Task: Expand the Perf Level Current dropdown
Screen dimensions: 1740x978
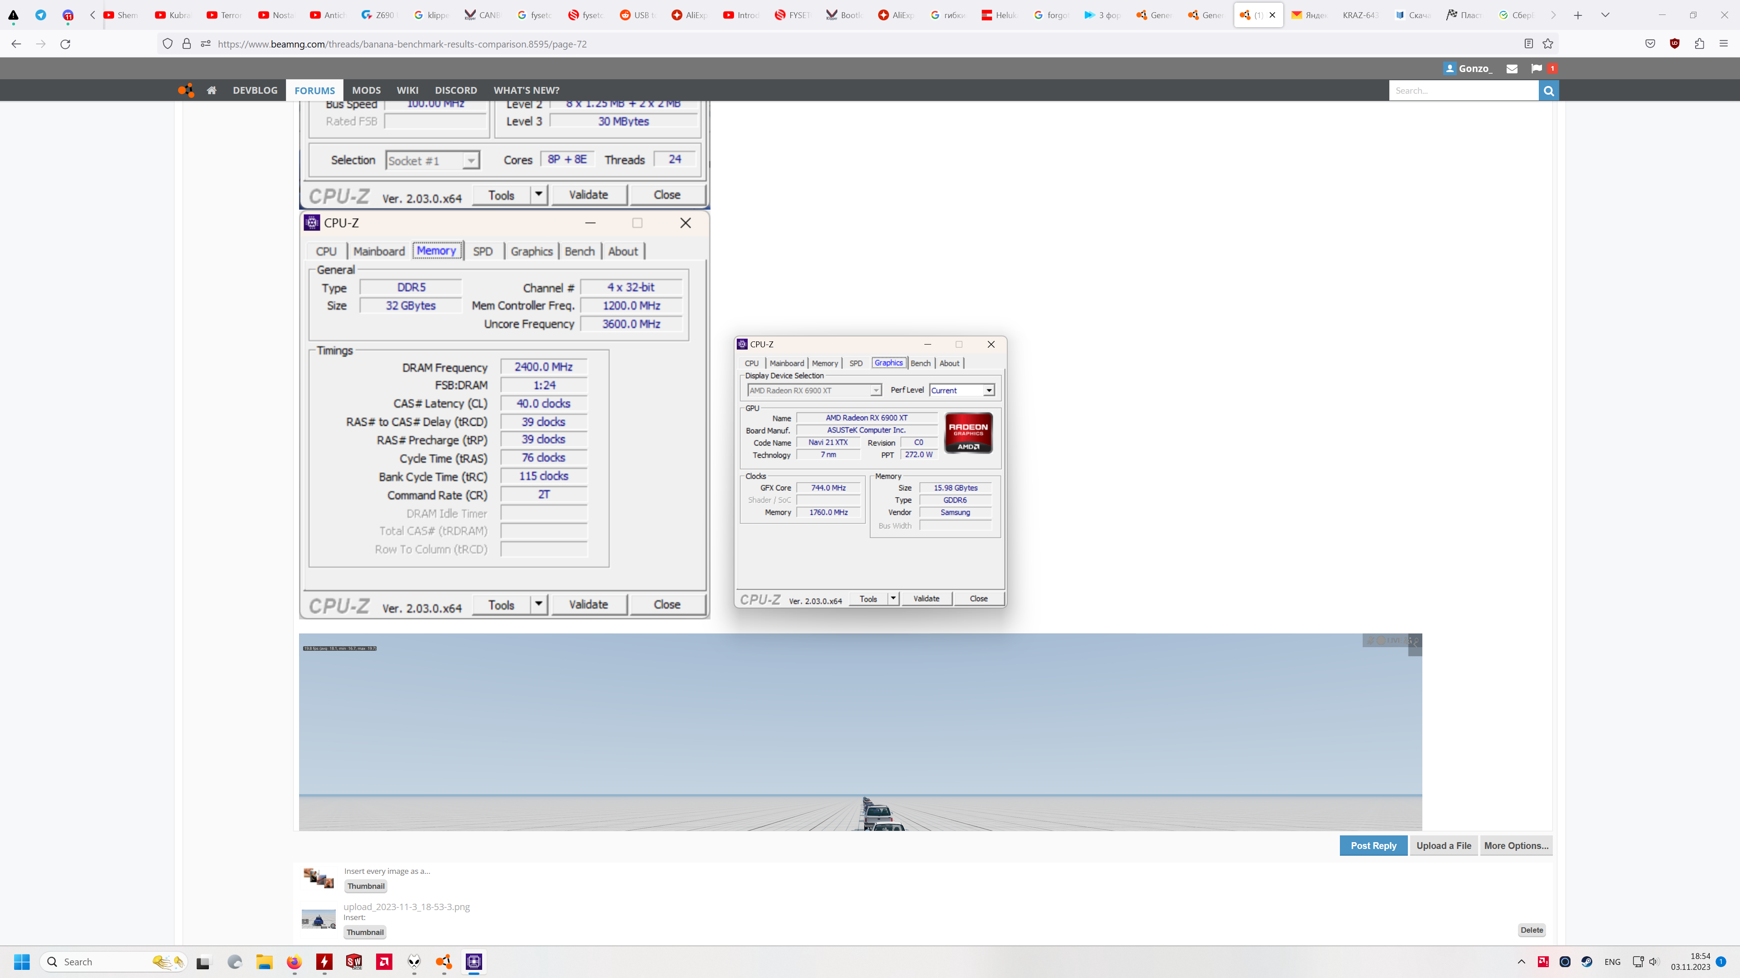Action: click(988, 390)
